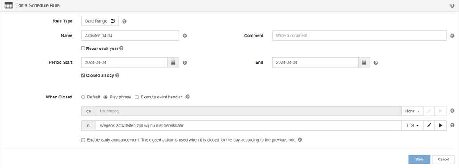This screenshot has height=168, width=459.
Task: Select Execute event handler radio option
Action: [137, 97]
